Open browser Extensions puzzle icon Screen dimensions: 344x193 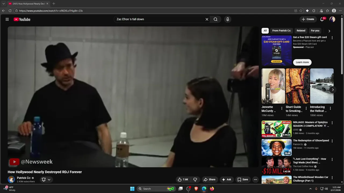(x=314, y=11)
